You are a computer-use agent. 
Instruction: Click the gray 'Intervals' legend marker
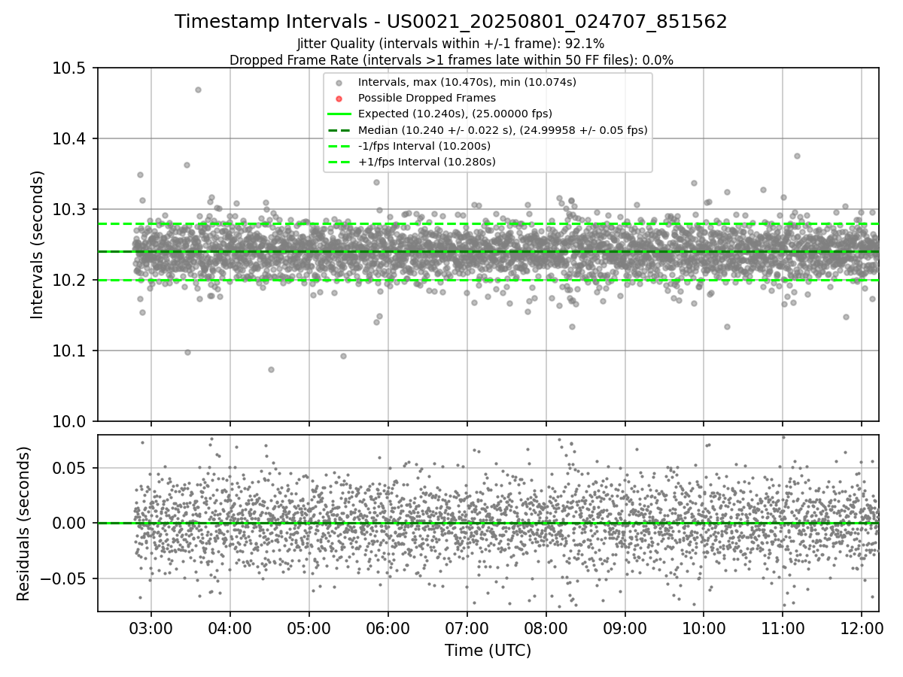coord(339,83)
